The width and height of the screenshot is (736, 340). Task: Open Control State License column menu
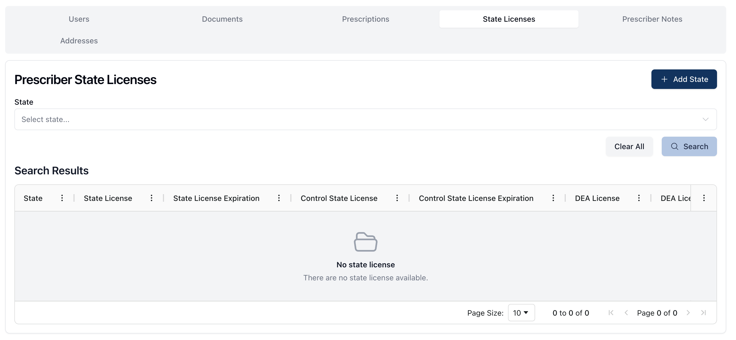pos(397,198)
